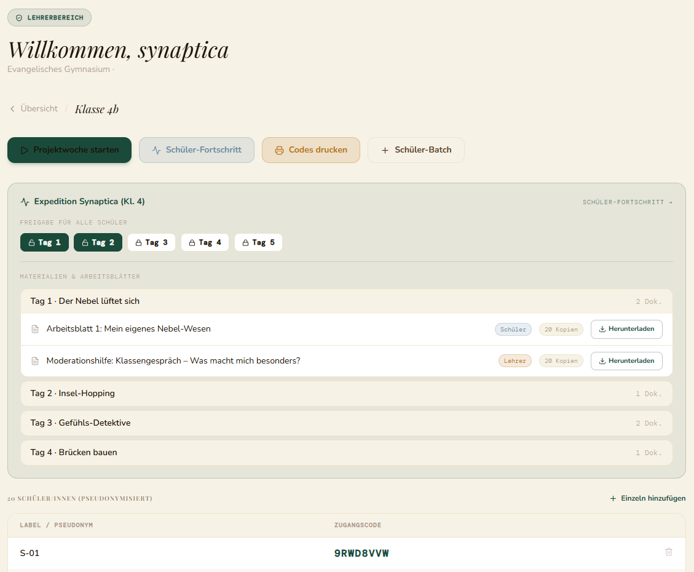Click the plus icon on Schüler-Batch
The height and width of the screenshot is (572, 694).
[x=385, y=150]
